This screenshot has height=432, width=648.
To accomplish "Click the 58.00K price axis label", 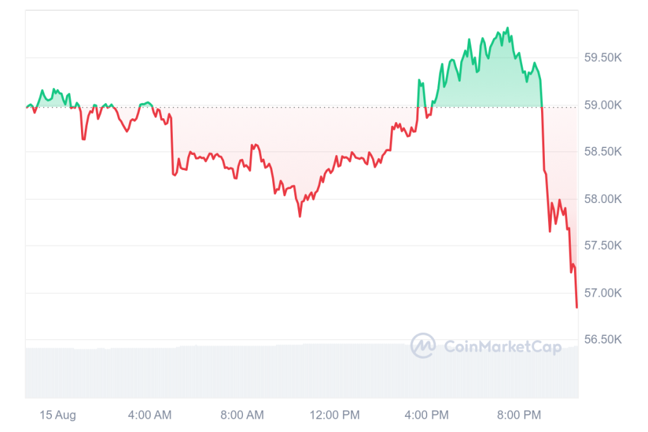I will tap(602, 199).
